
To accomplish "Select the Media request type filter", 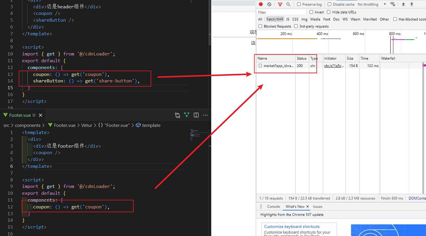I will [x=315, y=19].
